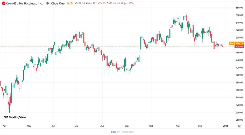Click the 400.00 price axis label
Image resolution: width=245 pixels, height=135 pixels.
[x=239, y=75]
